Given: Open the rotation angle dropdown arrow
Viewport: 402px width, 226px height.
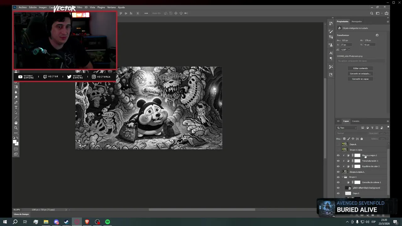Looking at the screenshot, I should pyautogui.click(x=349, y=50).
